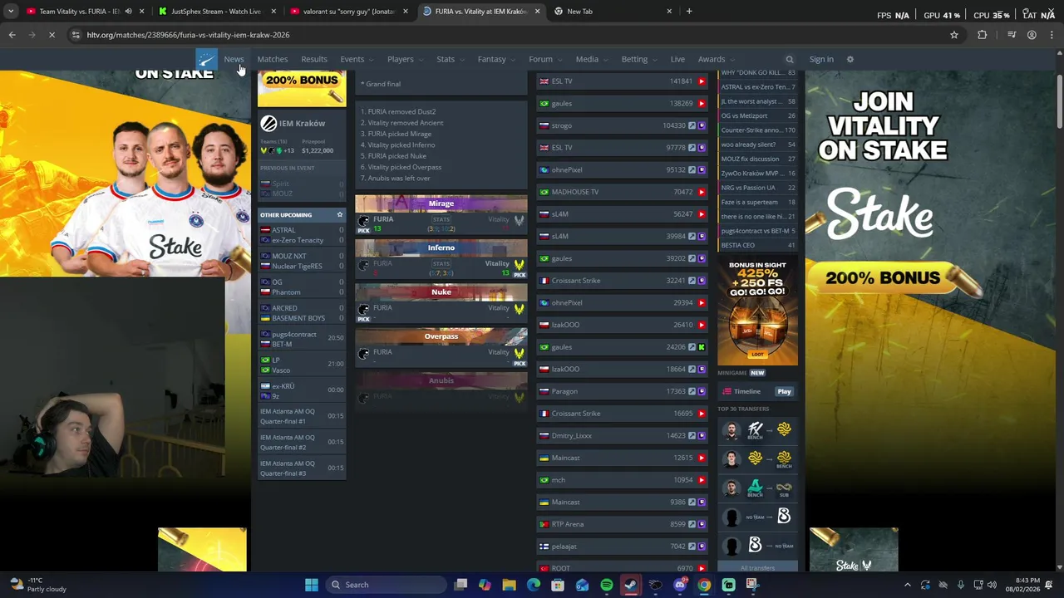Expand the Events menu
The width and height of the screenshot is (1064, 598).
click(357, 60)
